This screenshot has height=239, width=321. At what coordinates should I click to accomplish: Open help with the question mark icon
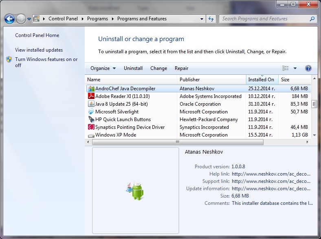click(x=308, y=68)
